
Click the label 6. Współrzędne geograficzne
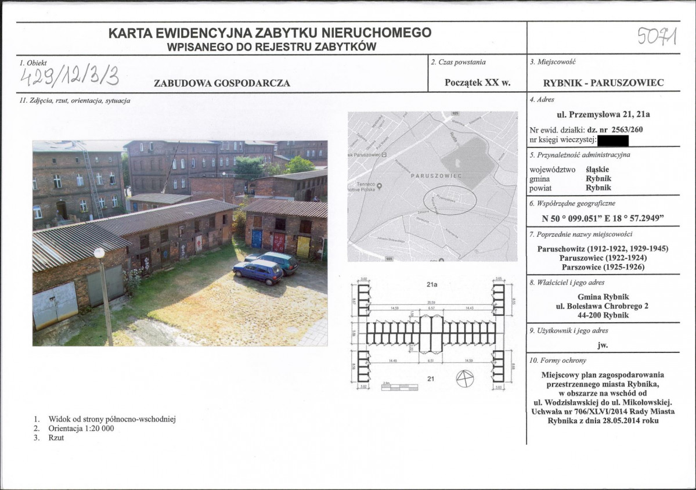[x=572, y=204]
